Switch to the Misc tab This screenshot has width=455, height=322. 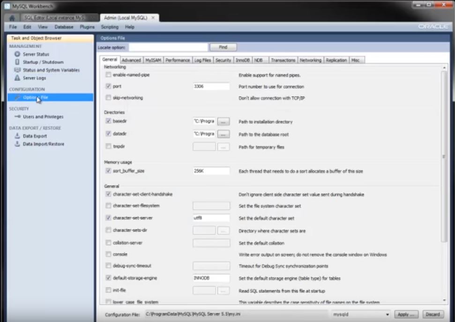pos(357,60)
